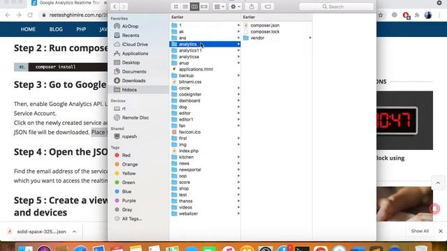Expand the dashboard folder arrow
This screenshot has width=447, height=251.
(238, 100)
